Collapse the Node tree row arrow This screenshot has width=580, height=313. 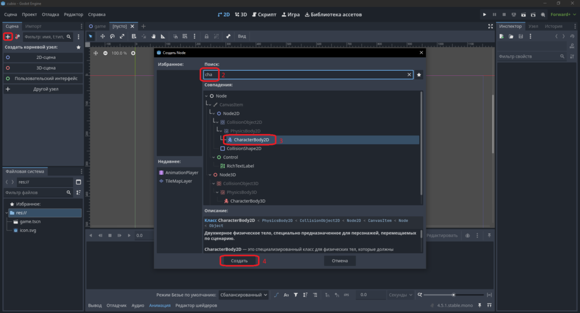coord(206,96)
